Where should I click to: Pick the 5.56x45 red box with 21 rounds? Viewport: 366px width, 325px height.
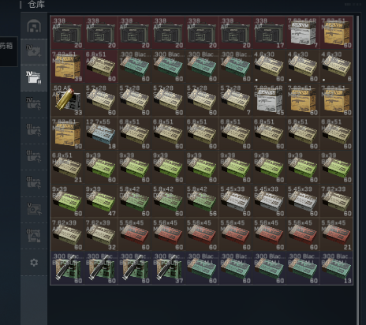pyautogui.click(x=337, y=234)
